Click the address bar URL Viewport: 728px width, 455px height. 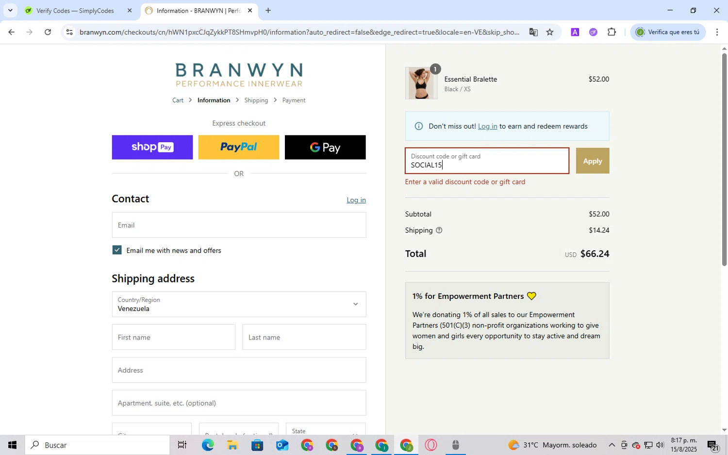pyautogui.click(x=299, y=32)
